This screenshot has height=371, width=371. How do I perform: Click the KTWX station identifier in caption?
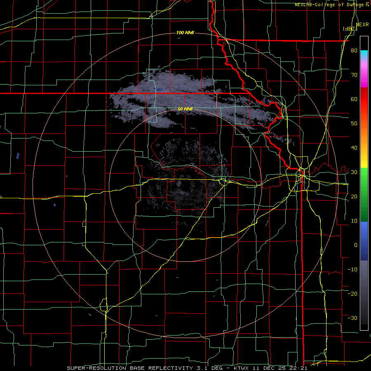click(x=241, y=368)
